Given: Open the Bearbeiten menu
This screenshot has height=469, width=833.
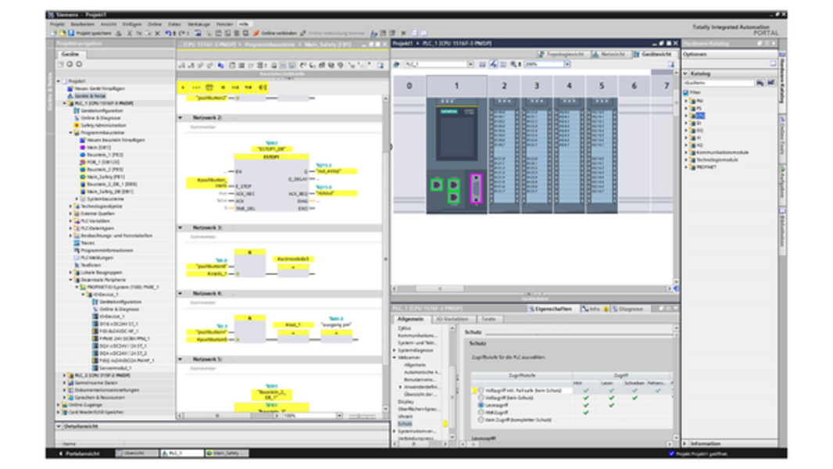Looking at the screenshot, I should [x=82, y=24].
